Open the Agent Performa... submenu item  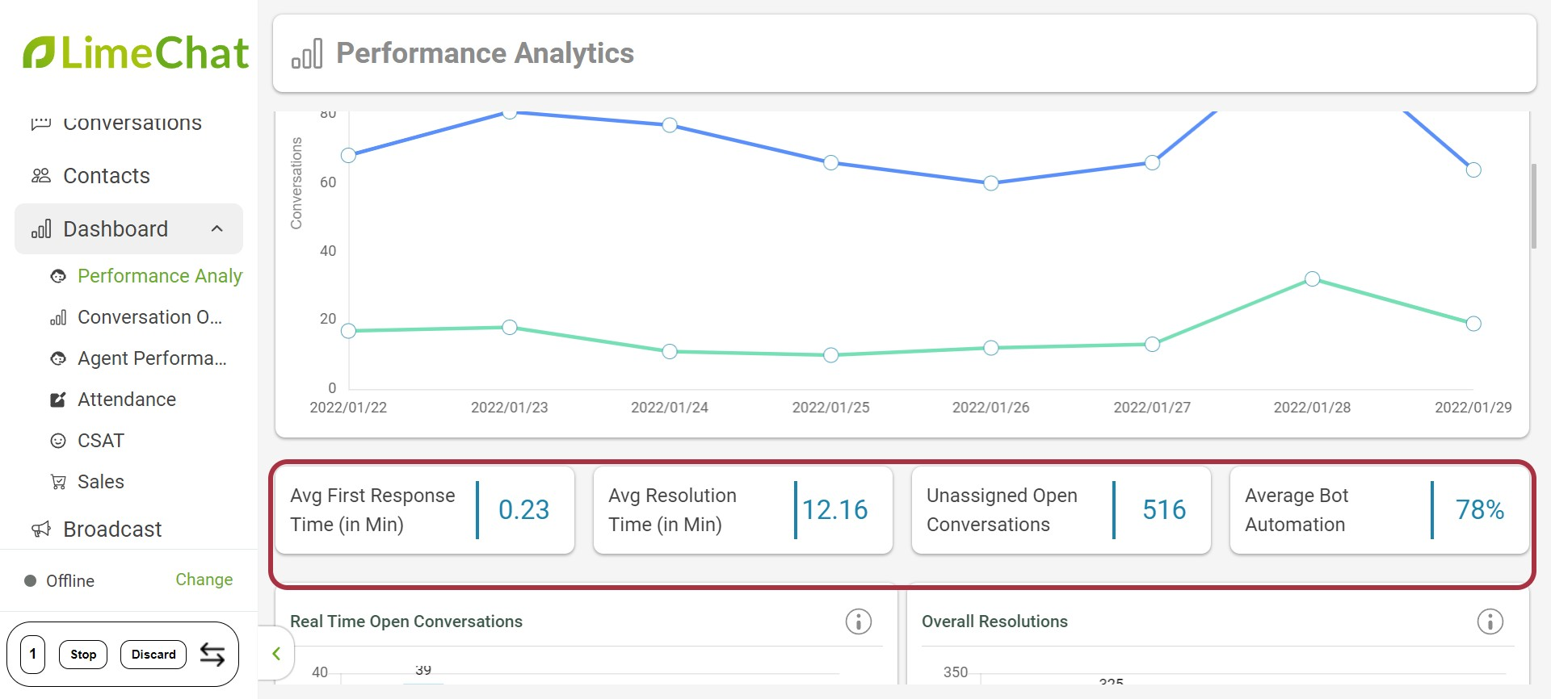coord(152,358)
